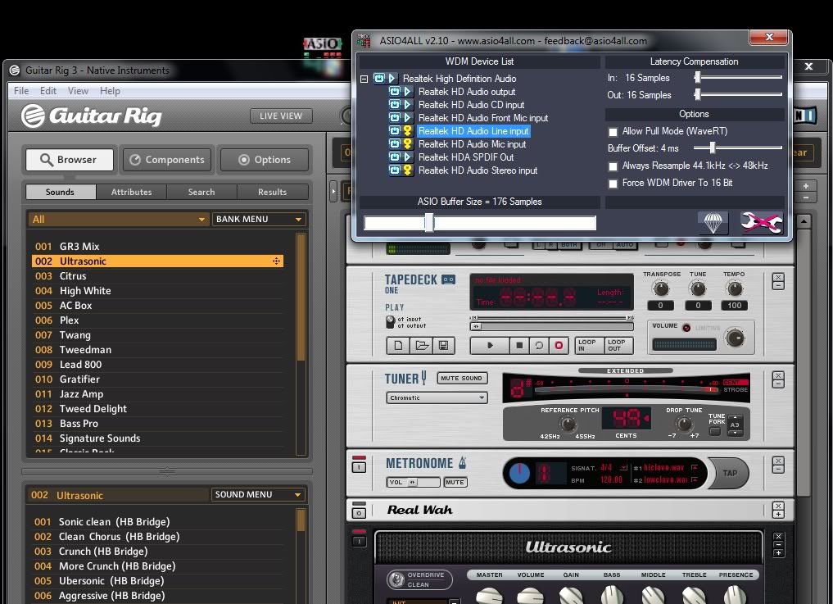The width and height of the screenshot is (833, 604).
Task: Open the Browser panel
Action: pyautogui.click(x=70, y=160)
